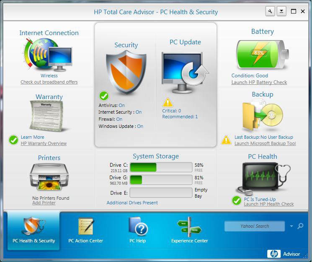Click the Recommended: 1 update count

point(180,117)
